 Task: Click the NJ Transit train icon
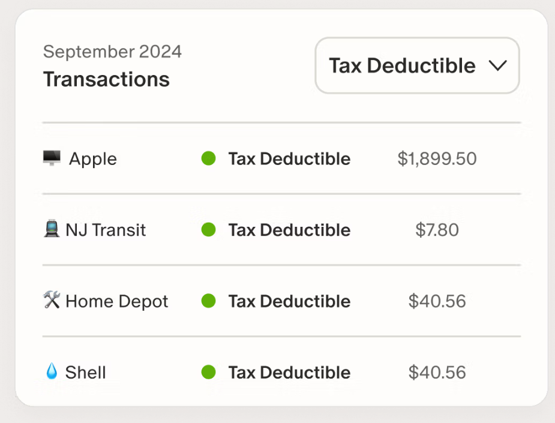coord(51,229)
